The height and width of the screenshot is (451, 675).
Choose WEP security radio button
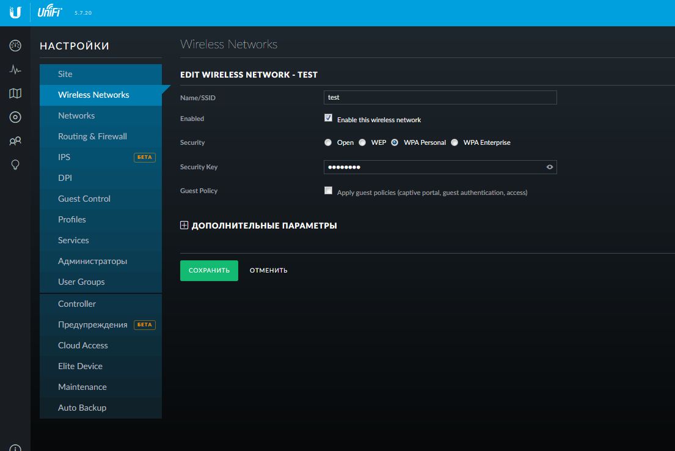[x=362, y=142]
